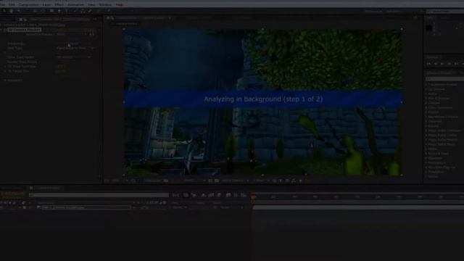This screenshot has height=261, width=464.
Task: Open the Shot Type dropdown
Action: point(75,48)
